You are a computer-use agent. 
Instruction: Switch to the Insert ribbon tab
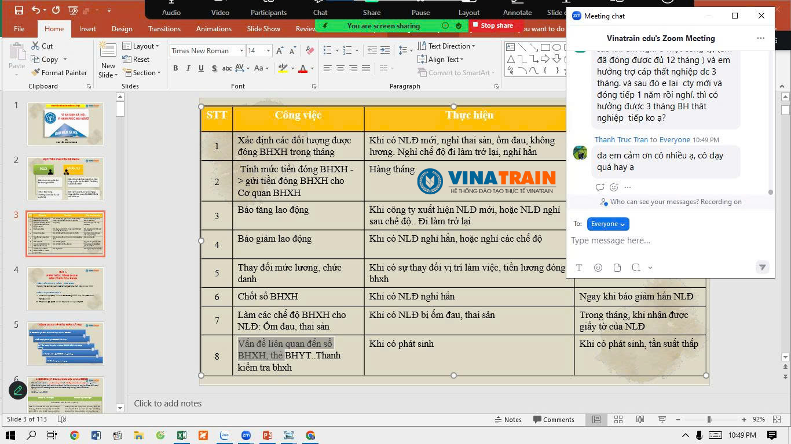click(x=88, y=28)
